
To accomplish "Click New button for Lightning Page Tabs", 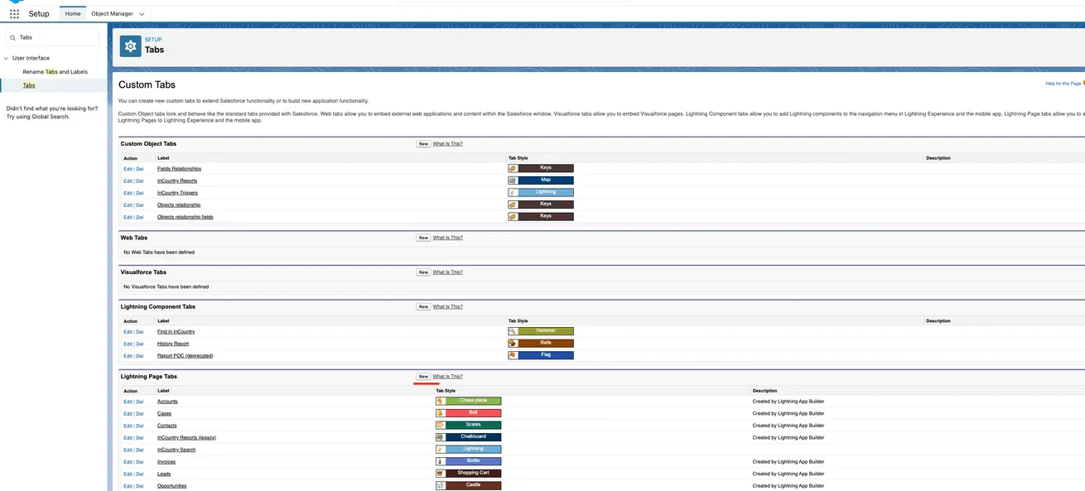I will coord(423,377).
